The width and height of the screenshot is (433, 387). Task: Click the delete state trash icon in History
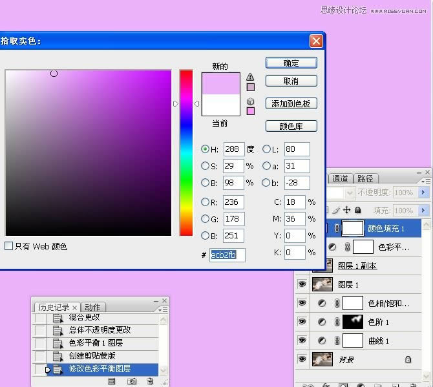click(x=150, y=382)
